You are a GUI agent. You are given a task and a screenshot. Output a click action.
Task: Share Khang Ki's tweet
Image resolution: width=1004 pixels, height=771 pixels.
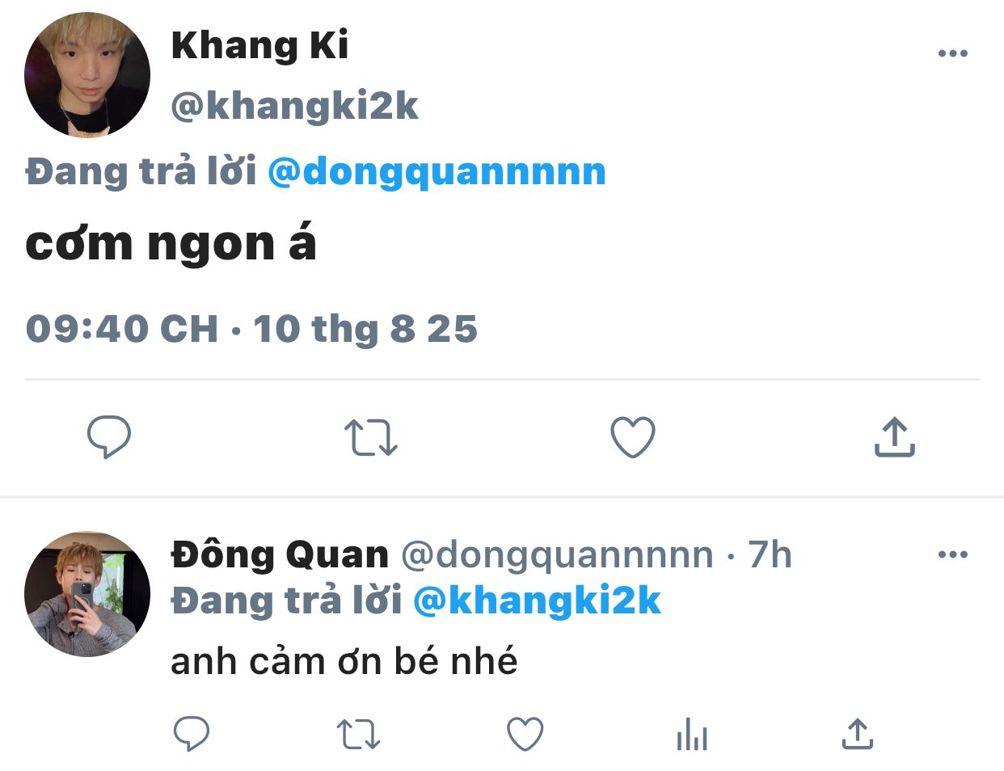[x=894, y=437]
